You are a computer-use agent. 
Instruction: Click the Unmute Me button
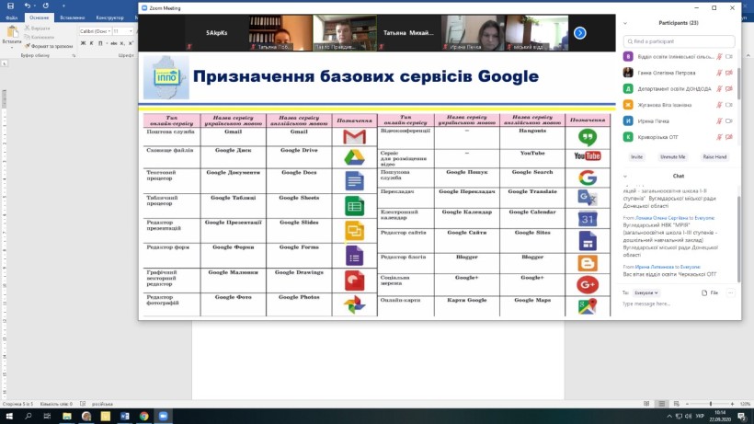pyautogui.click(x=672, y=157)
